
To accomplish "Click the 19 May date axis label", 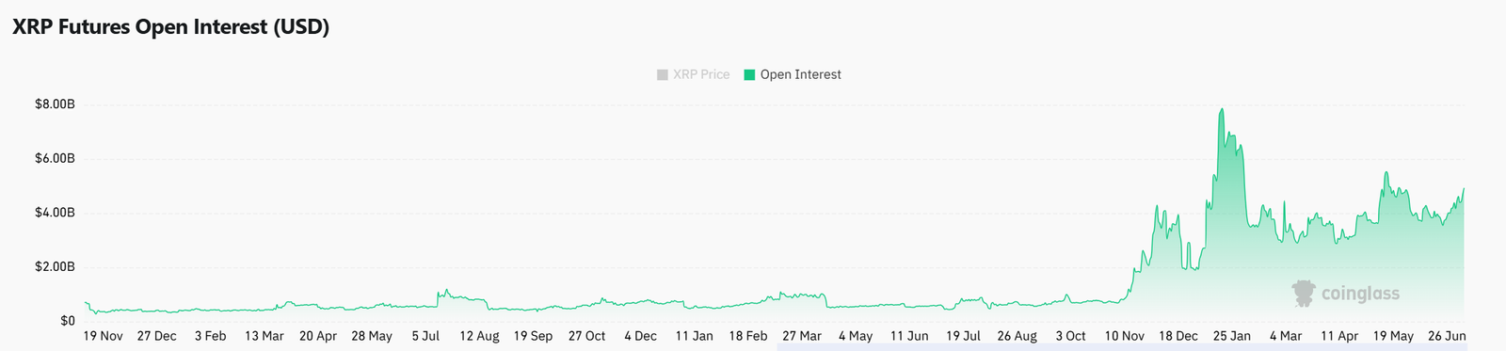I will [1393, 336].
